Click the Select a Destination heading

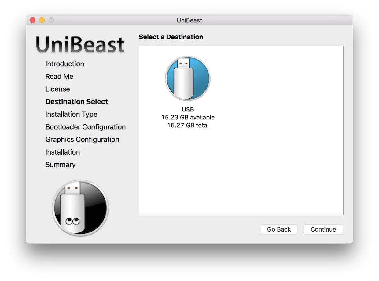click(171, 37)
